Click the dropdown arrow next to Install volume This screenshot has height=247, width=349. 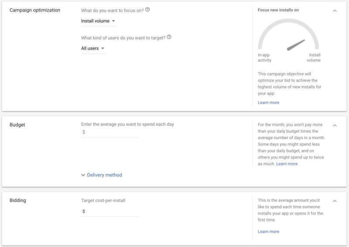(x=113, y=21)
